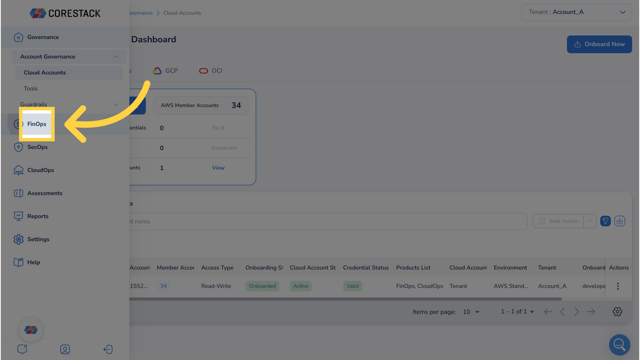640x360 pixels.
Task: Click the Cloud Accounts breadcrumb text
Action: pos(182,13)
